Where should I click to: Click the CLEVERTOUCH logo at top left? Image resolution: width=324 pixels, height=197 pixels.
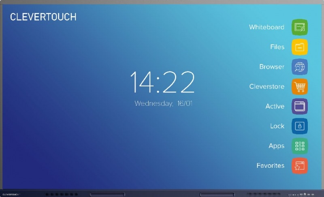(43, 17)
